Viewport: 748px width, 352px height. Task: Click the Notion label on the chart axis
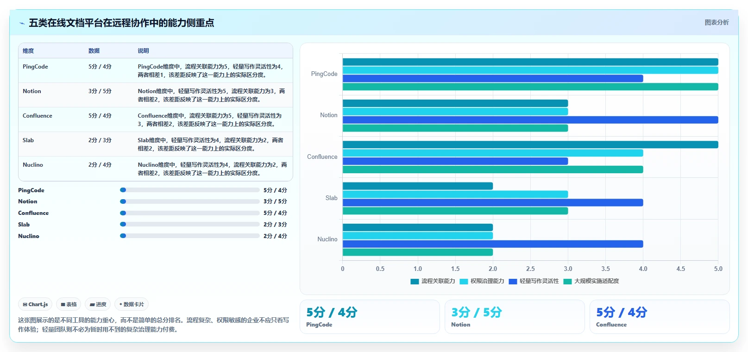329,115
